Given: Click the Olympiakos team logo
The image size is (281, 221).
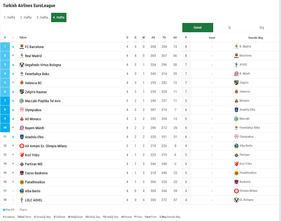Looking at the screenshot, I should (22, 110).
